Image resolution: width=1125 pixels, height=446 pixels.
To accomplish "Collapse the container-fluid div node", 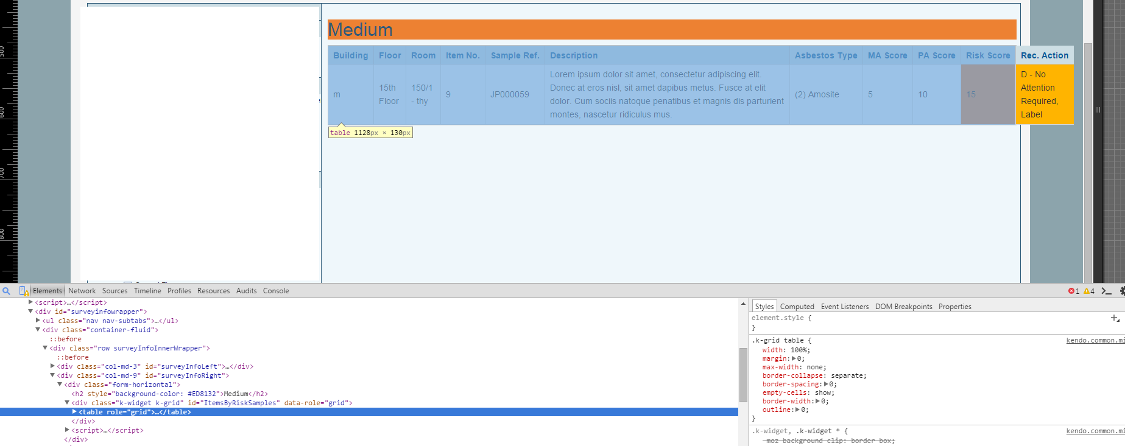I will [x=38, y=330].
